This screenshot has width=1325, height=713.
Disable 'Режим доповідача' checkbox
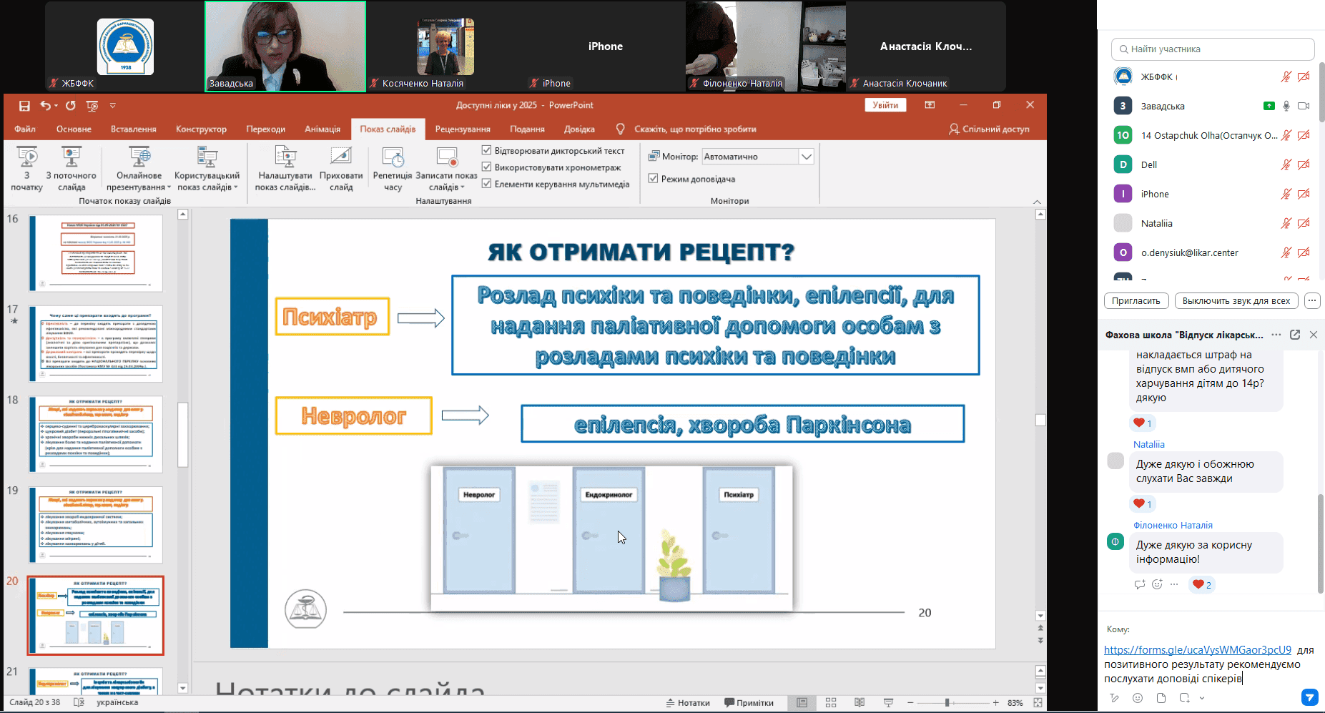point(653,178)
